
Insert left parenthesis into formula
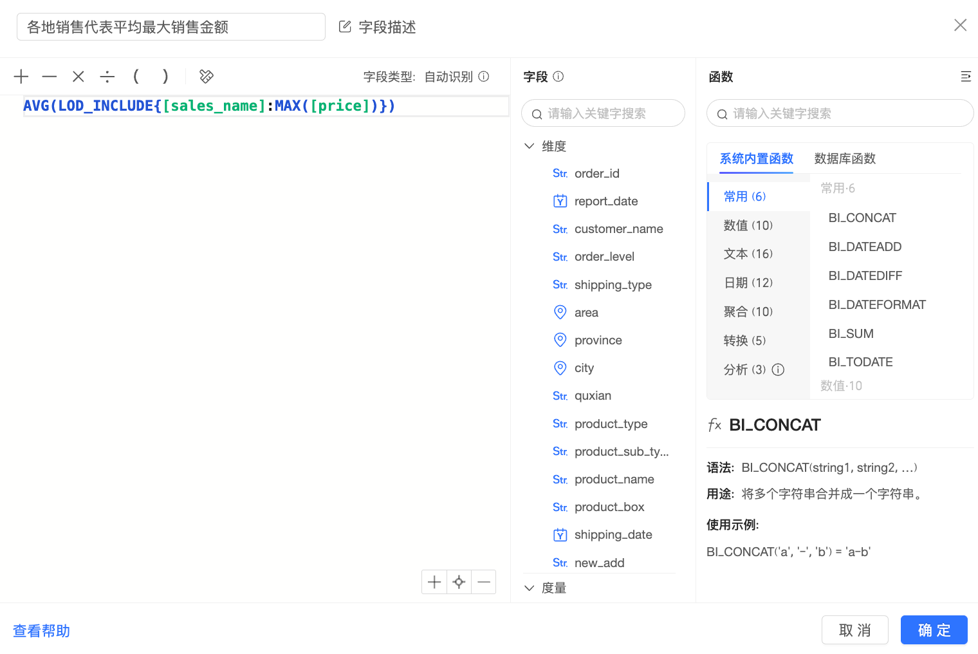coord(136,77)
